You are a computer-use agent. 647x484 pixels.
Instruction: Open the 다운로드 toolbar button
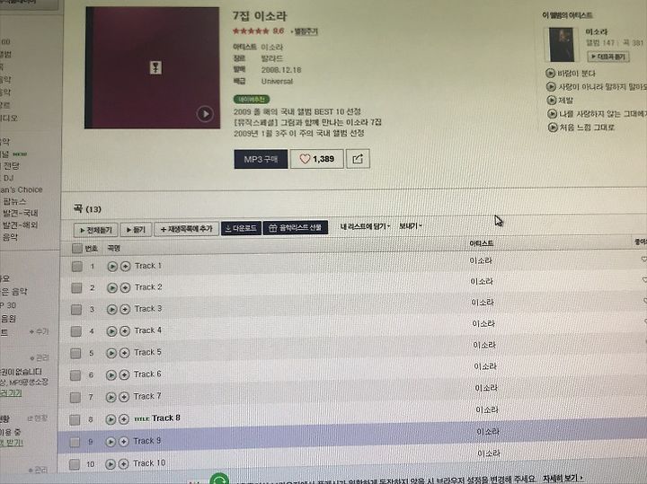(x=242, y=228)
